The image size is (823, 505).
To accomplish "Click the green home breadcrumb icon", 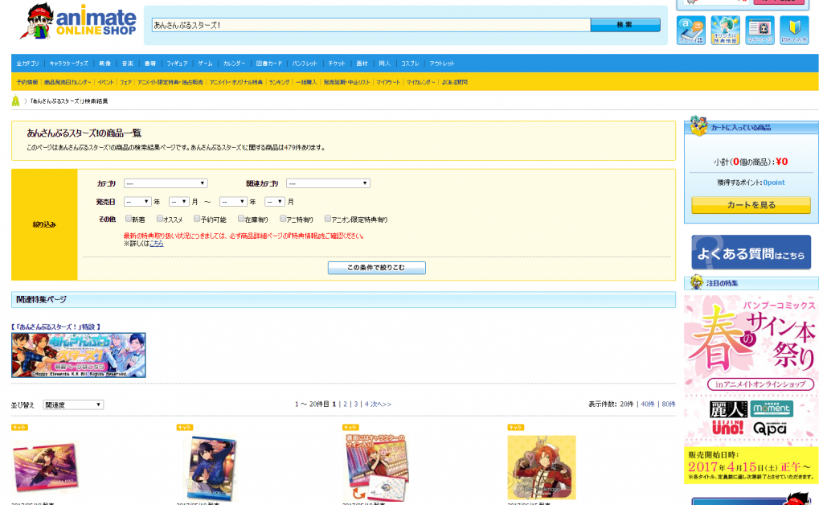I will pos(16,101).
